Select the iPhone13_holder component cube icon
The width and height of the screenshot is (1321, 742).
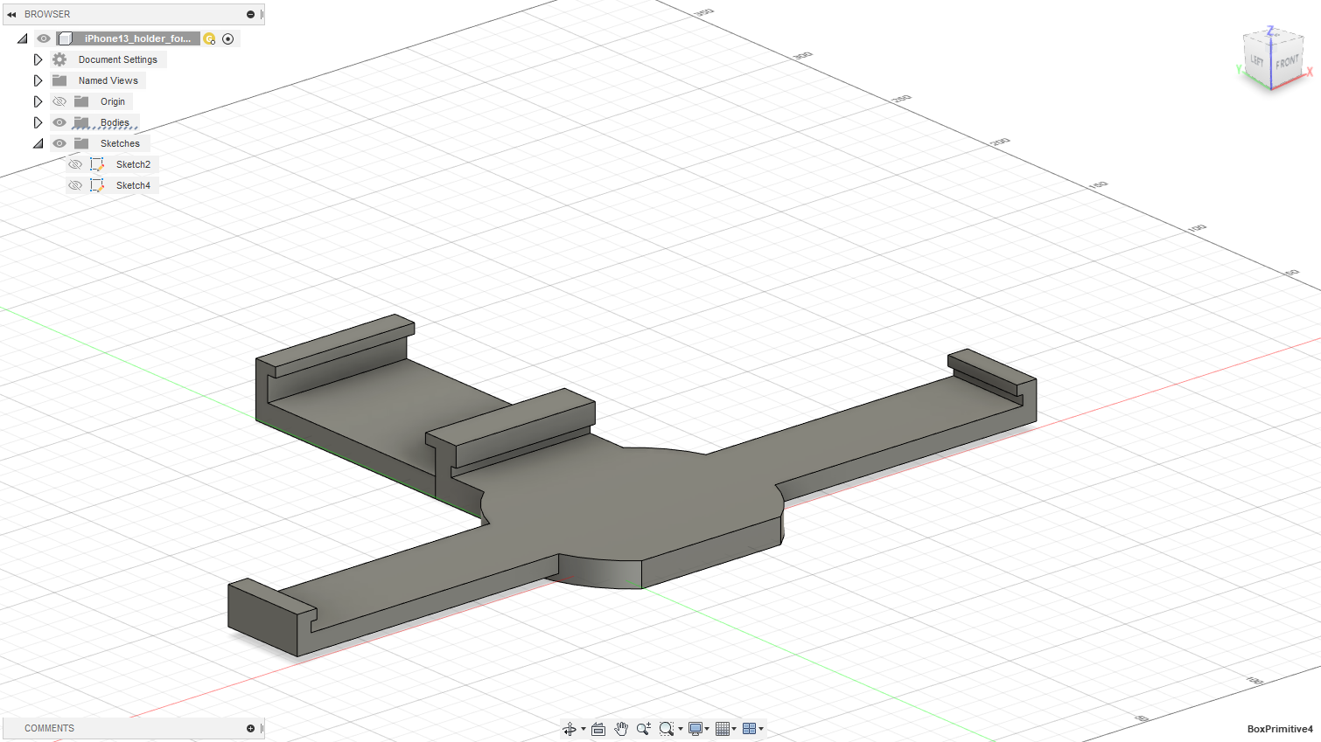[x=66, y=38]
